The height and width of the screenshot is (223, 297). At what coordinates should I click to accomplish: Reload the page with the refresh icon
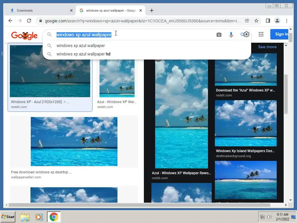click(x=29, y=21)
